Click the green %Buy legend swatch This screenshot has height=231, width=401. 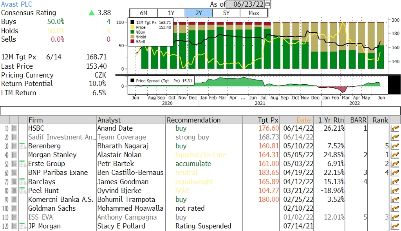click(x=132, y=32)
